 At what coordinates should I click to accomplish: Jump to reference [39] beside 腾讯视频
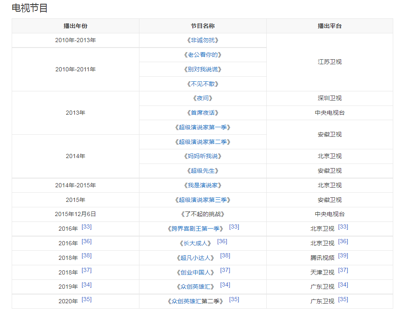pos(343,256)
